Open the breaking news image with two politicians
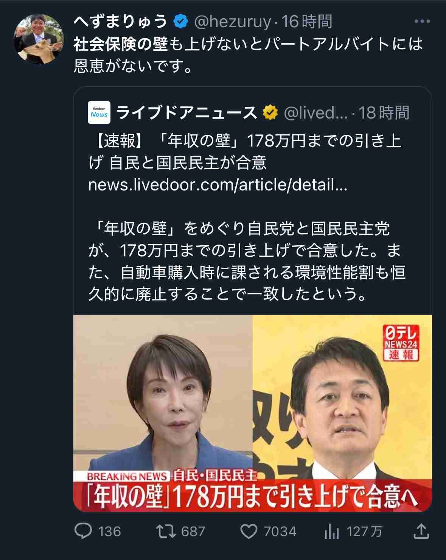The image size is (446, 560). pyautogui.click(x=253, y=413)
